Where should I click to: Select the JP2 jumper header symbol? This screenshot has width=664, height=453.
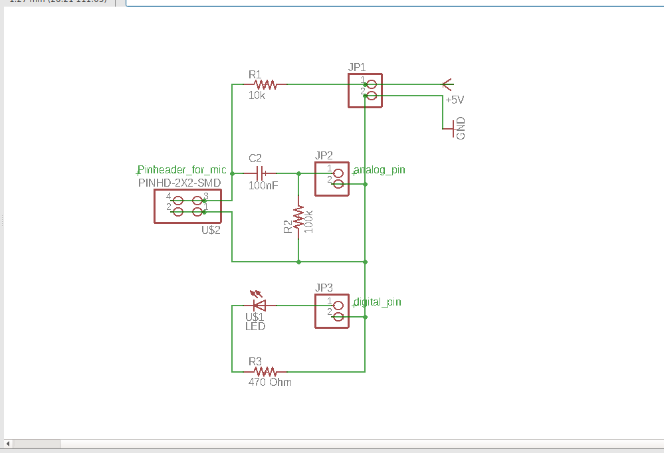tap(332, 179)
